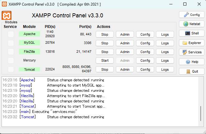Viewport: 206px width, 134px height.
Task: Click the Help button
Action: coord(191,62)
